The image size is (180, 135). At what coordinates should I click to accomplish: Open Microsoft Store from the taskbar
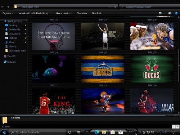point(112,132)
